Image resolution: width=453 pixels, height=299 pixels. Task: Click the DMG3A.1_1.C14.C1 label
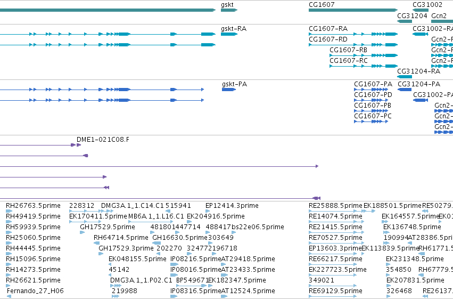tap(133, 206)
